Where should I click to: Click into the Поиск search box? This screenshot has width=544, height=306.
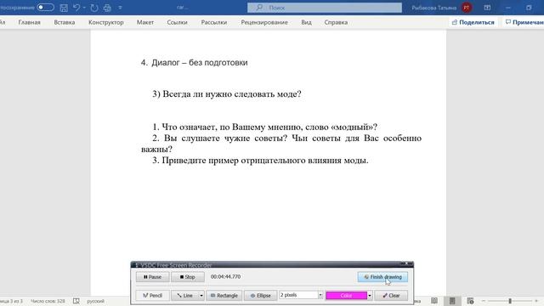[x=325, y=8]
